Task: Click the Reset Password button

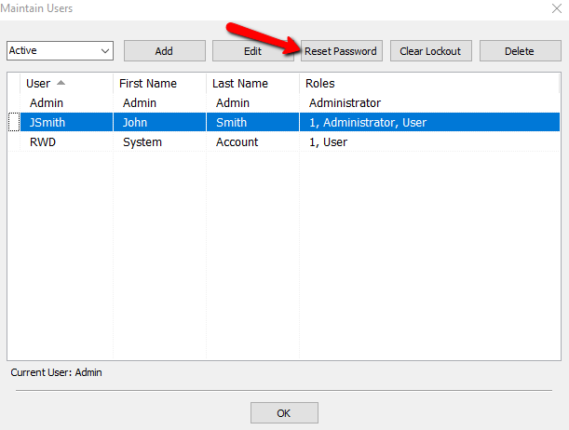Action: point(342,51)
